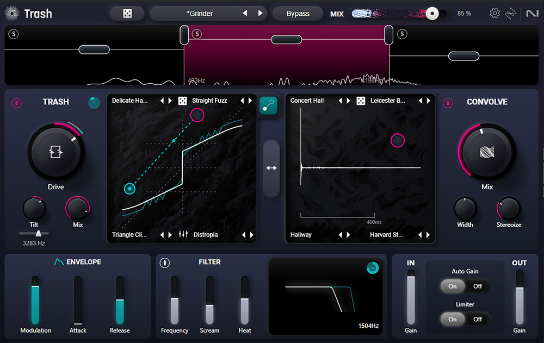Image resolution: width=544 pixels, height=343 pixels.
Task: Randomize Trash styles with dice icon
Action: 182,101
